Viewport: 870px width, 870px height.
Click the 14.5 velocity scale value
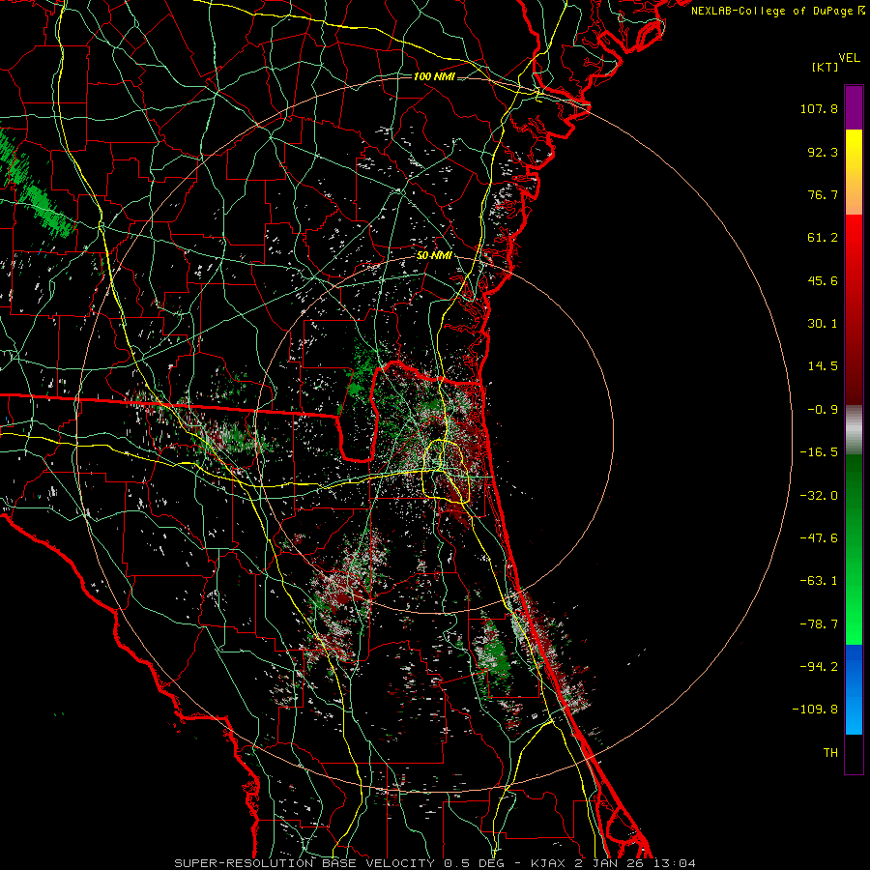coord(823,366)
